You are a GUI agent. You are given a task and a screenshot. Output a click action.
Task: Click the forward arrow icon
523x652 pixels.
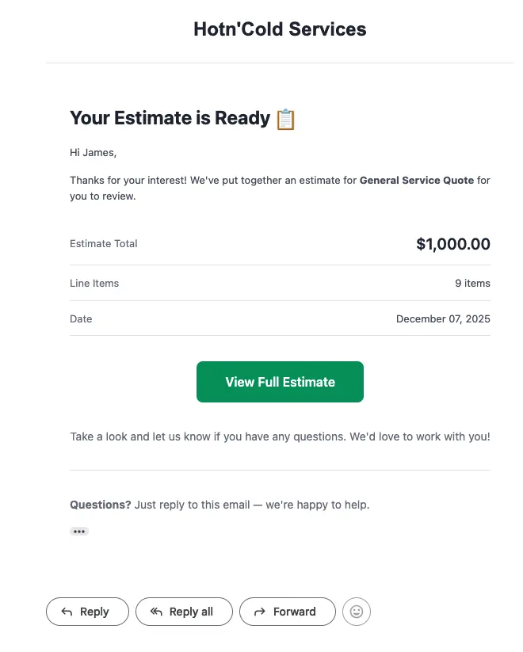tap(259, 611)
